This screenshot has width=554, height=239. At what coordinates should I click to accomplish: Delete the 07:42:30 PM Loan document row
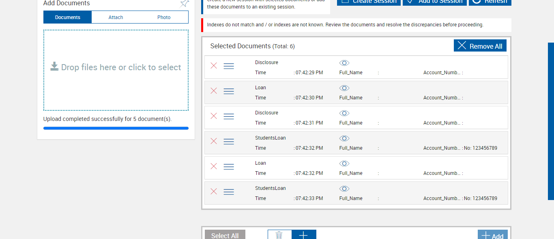coord(214,91)
